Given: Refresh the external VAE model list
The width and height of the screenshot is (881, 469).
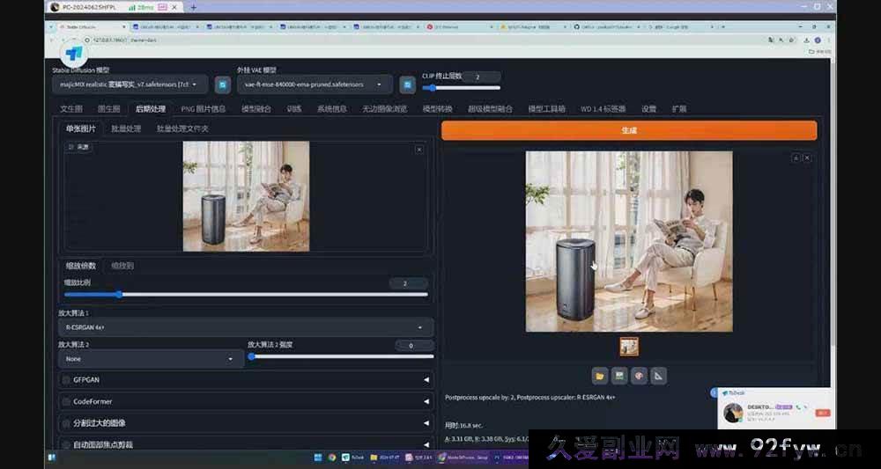Looking at the screenshot, I should click(x=407, y=84).
